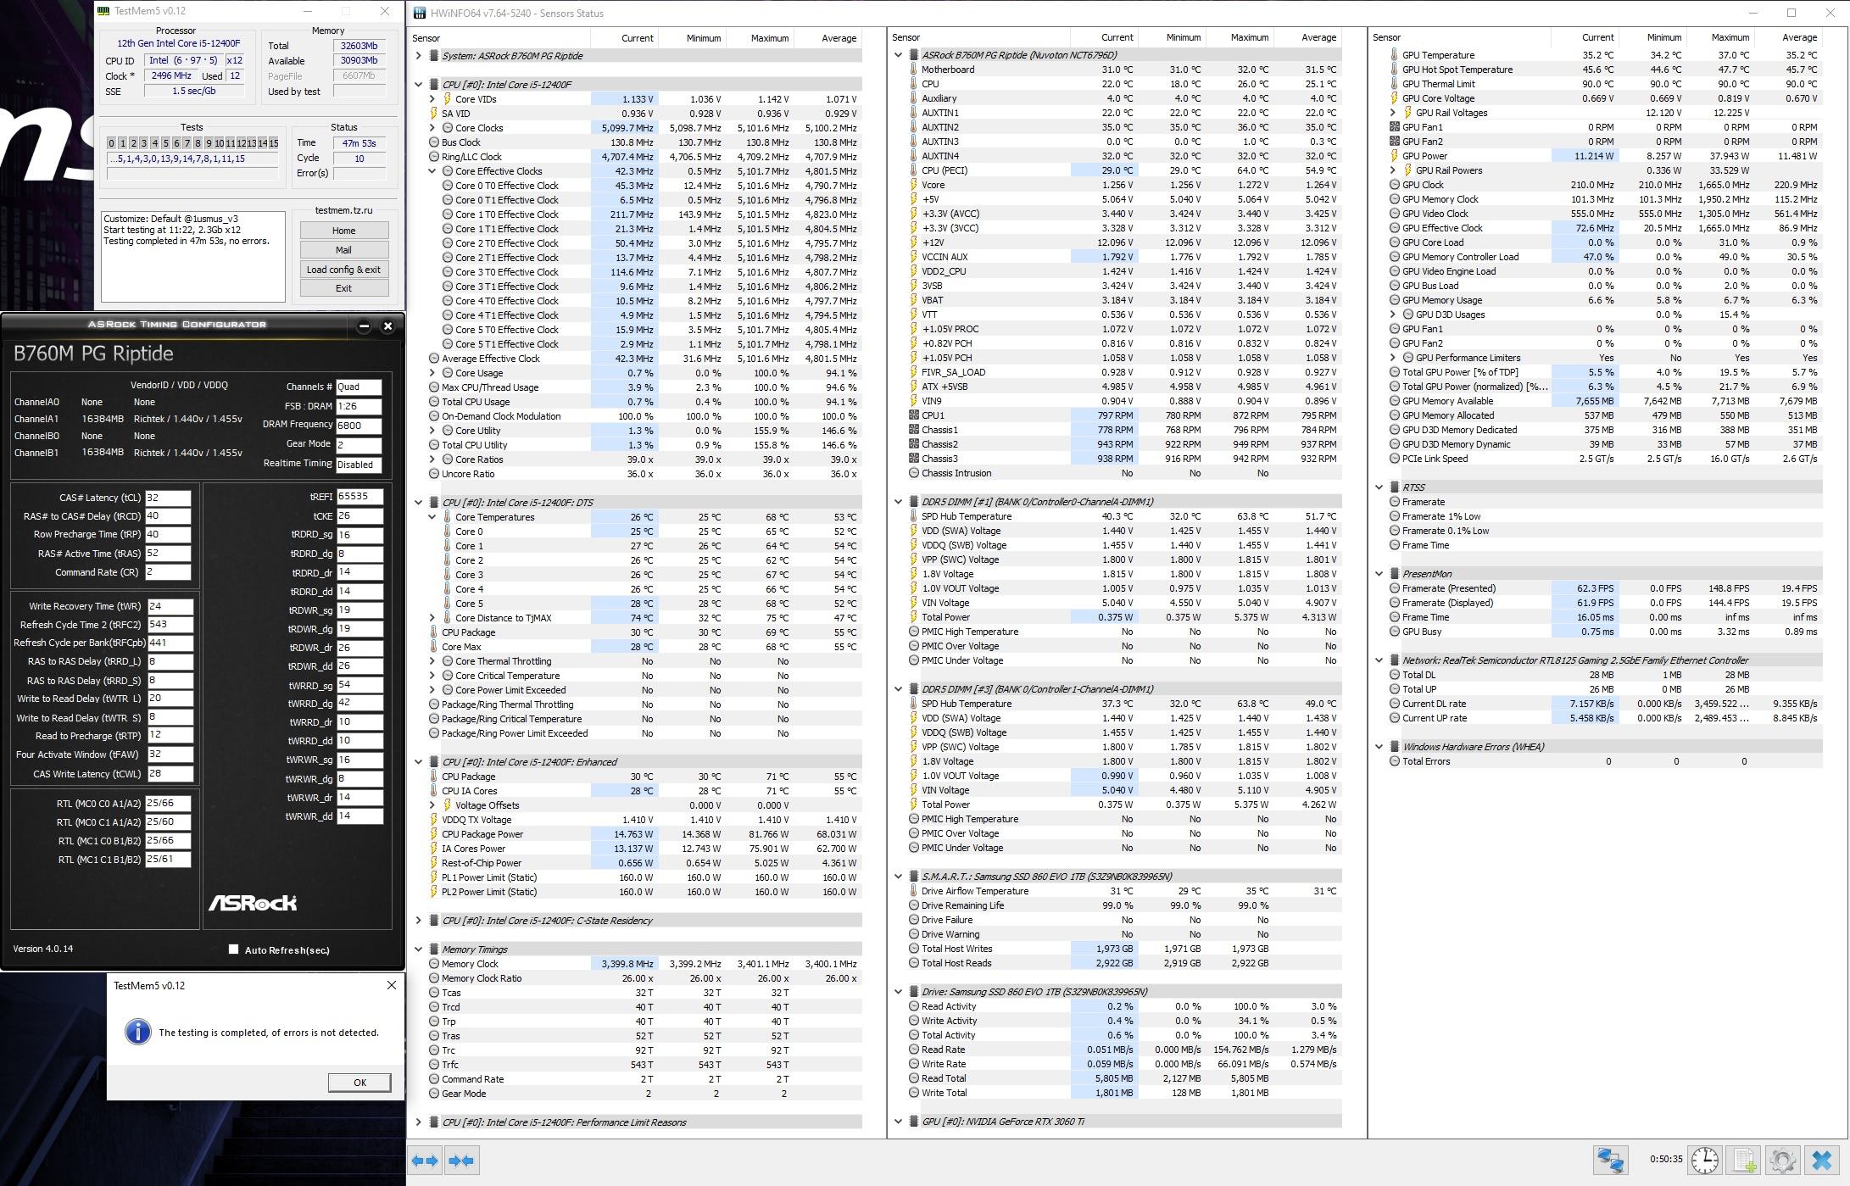Screen dimensions: 1850x1186
Task: Select the Total Host Writes row
Action: tap(1124, 949)
